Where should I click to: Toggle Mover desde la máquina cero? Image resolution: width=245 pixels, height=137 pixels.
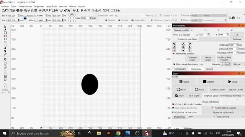[174, 64]
